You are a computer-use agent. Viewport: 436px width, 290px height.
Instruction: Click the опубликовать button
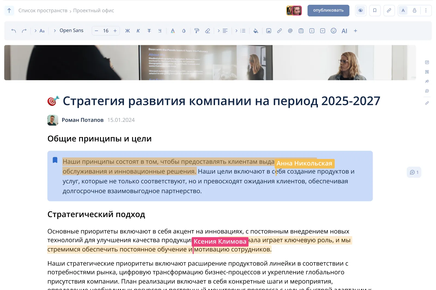[328, 10]
